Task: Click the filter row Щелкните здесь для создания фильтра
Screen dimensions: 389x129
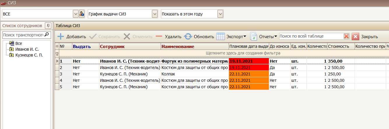Action: (x=243, y=53)
